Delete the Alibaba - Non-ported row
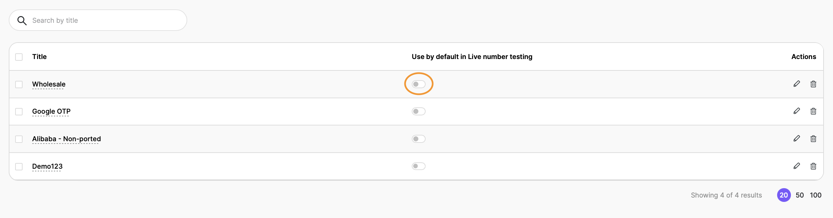This screenshot has width=833, height=218. click(813, 139)
